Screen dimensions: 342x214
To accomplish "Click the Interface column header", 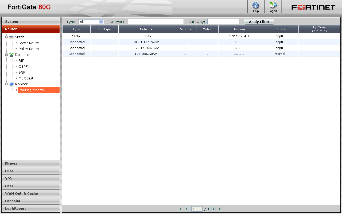I will click(x=279, y=29).
